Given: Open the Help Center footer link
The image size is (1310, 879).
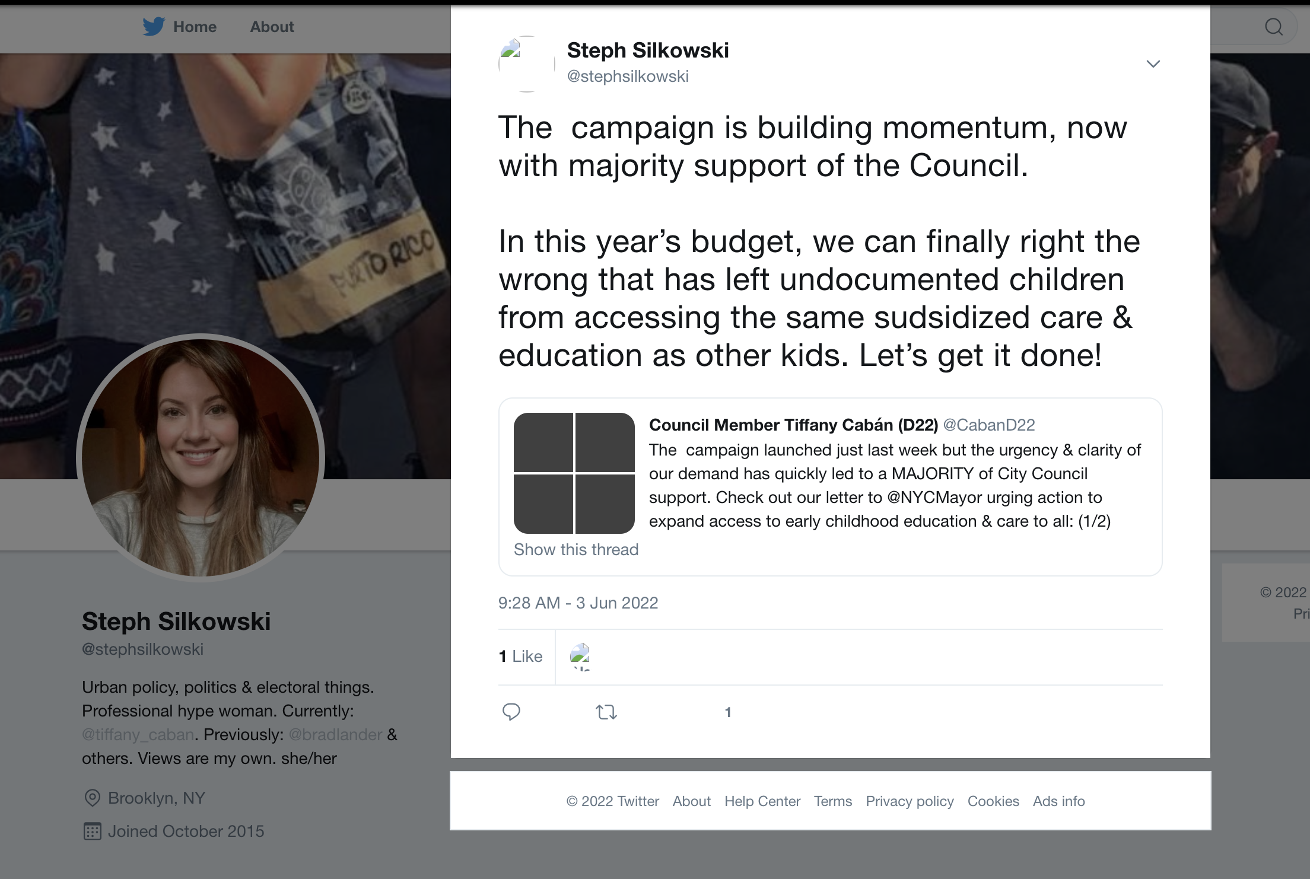Looking at the screenshot, I should 762,801.
